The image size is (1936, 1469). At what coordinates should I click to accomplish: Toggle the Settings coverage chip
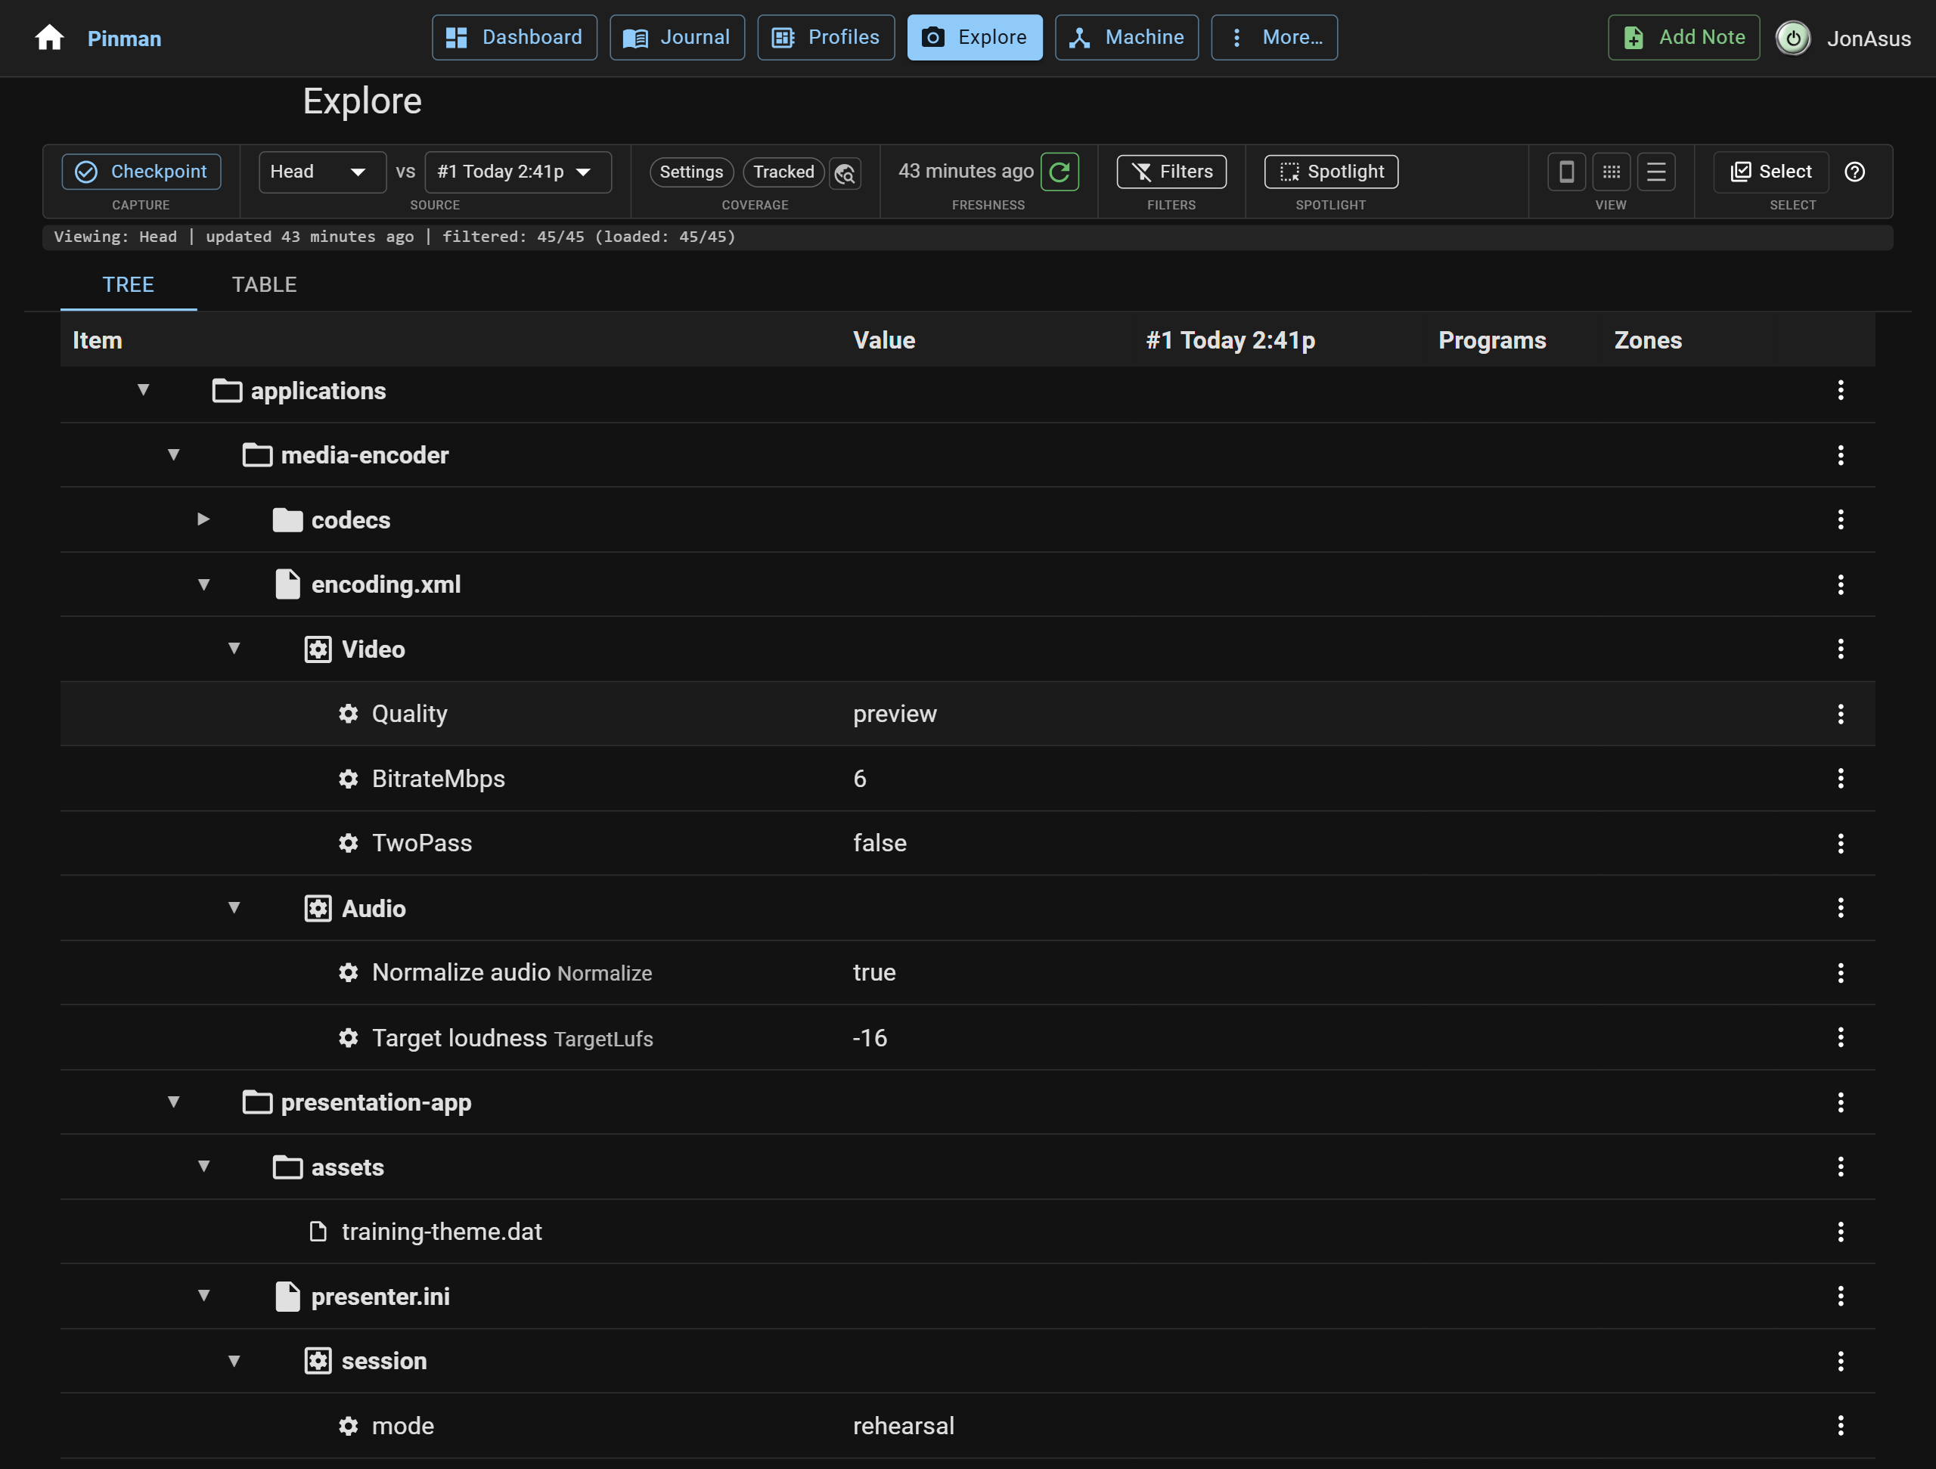(x=691, y=172)
